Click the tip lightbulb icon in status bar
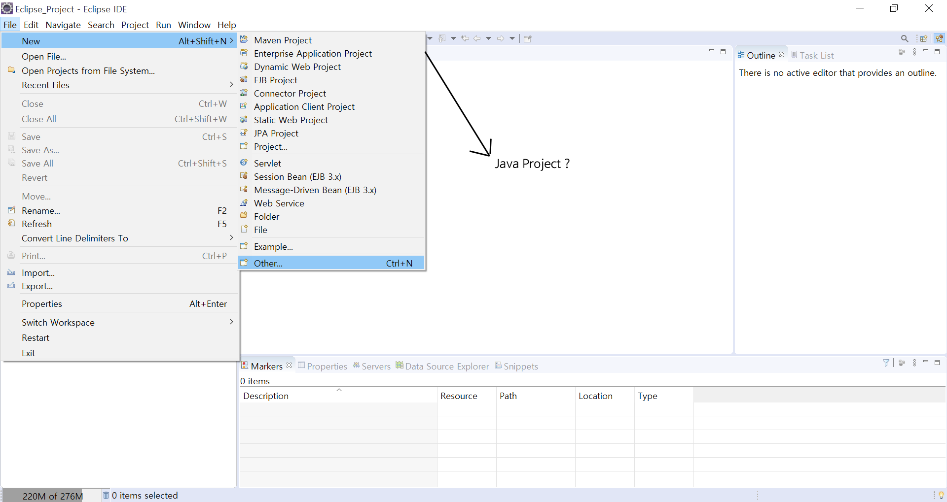Viewport: 947px width, 502px height. 941,495
